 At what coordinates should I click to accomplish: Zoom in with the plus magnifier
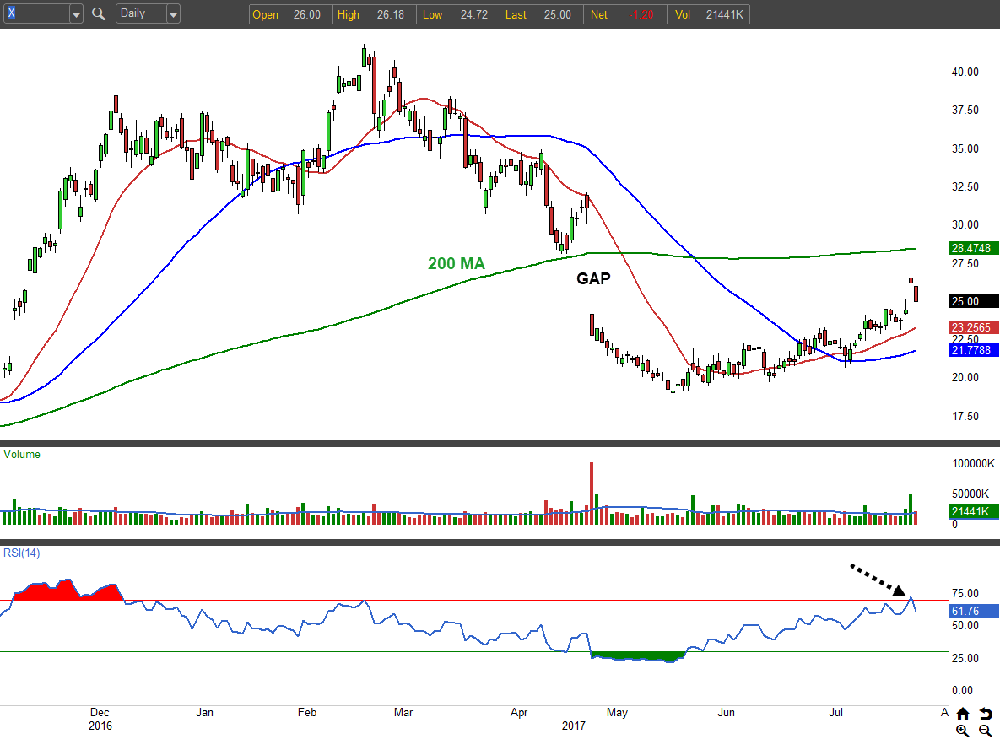963,731
